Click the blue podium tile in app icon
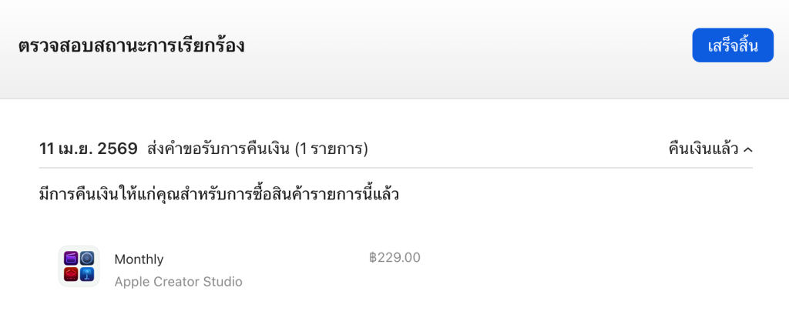 click(x=87, y=275)
